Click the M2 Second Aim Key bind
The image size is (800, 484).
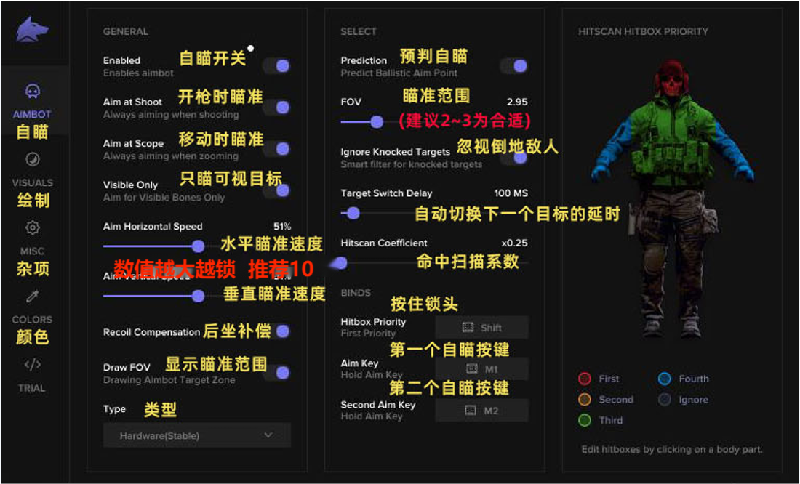[x=481, y=411]
